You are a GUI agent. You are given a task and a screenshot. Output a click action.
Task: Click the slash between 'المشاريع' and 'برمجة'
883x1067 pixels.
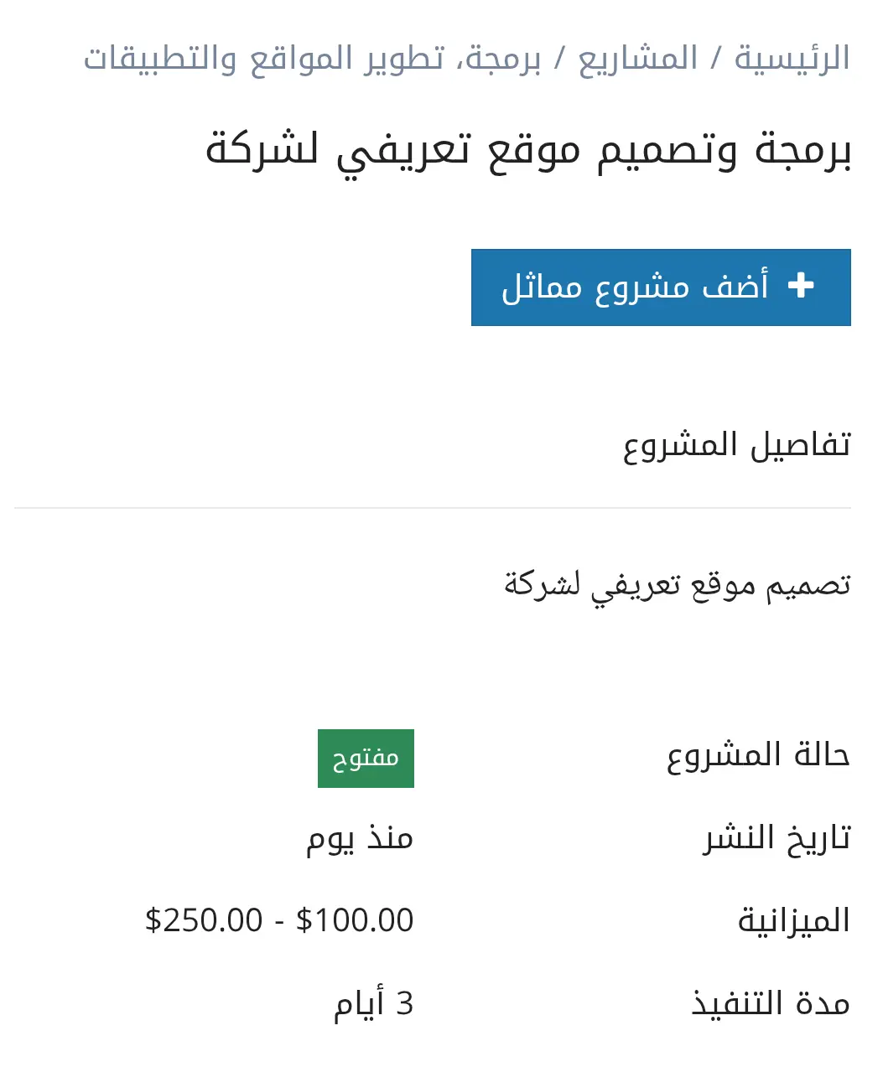pyautogui.click(x=559, y=59)
